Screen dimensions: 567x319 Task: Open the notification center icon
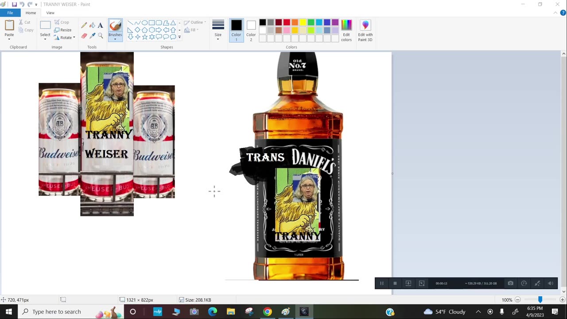[555, 312]
